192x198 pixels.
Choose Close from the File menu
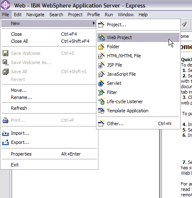point(48,34)
